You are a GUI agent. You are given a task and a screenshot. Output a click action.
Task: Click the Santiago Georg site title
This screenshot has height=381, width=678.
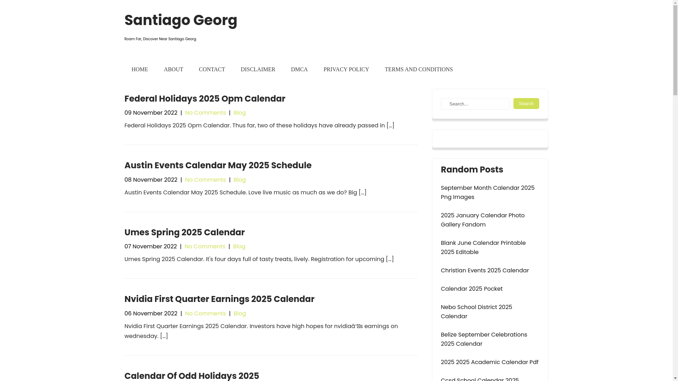click(180, 20)
